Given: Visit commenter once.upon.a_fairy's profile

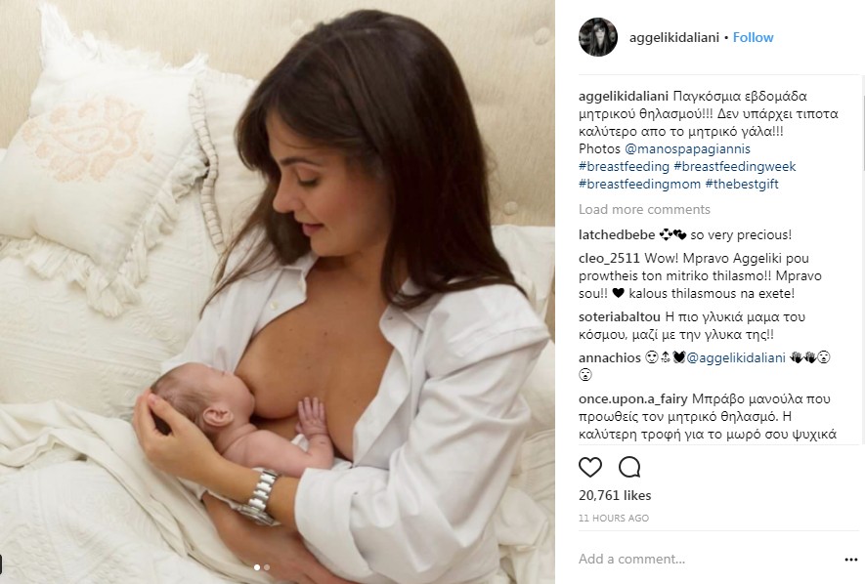Looking at the screenshot, I should click(633, 398).
